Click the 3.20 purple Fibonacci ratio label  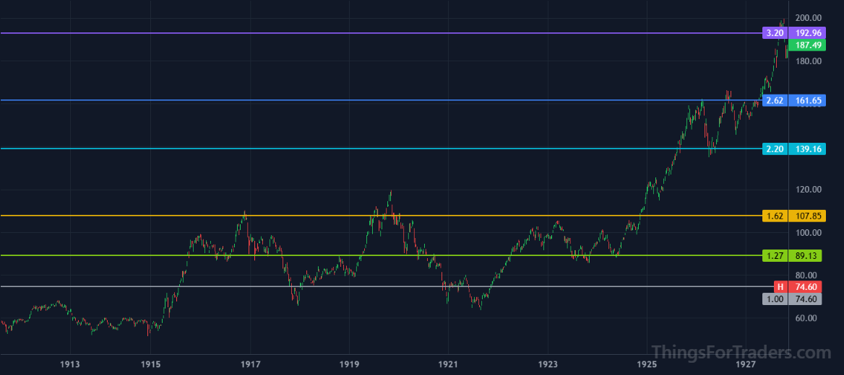click(775, 32)
